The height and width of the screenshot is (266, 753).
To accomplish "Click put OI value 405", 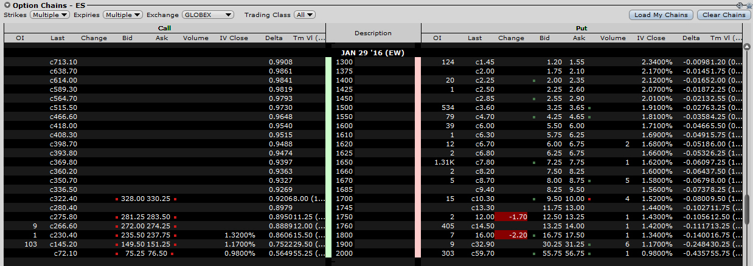I will (448, 226).
